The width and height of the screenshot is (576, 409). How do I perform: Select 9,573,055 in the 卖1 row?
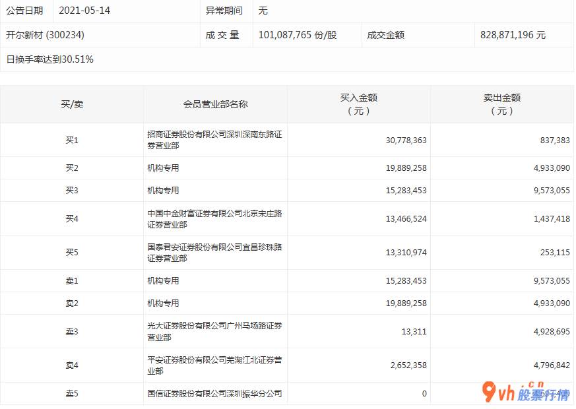point(552,281)
